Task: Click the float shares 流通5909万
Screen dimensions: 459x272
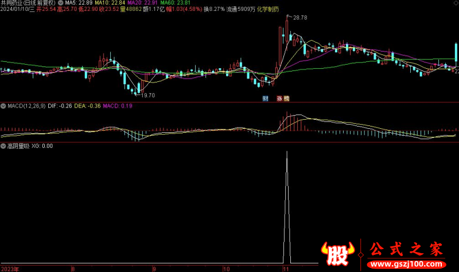Action: coord(241,9)
